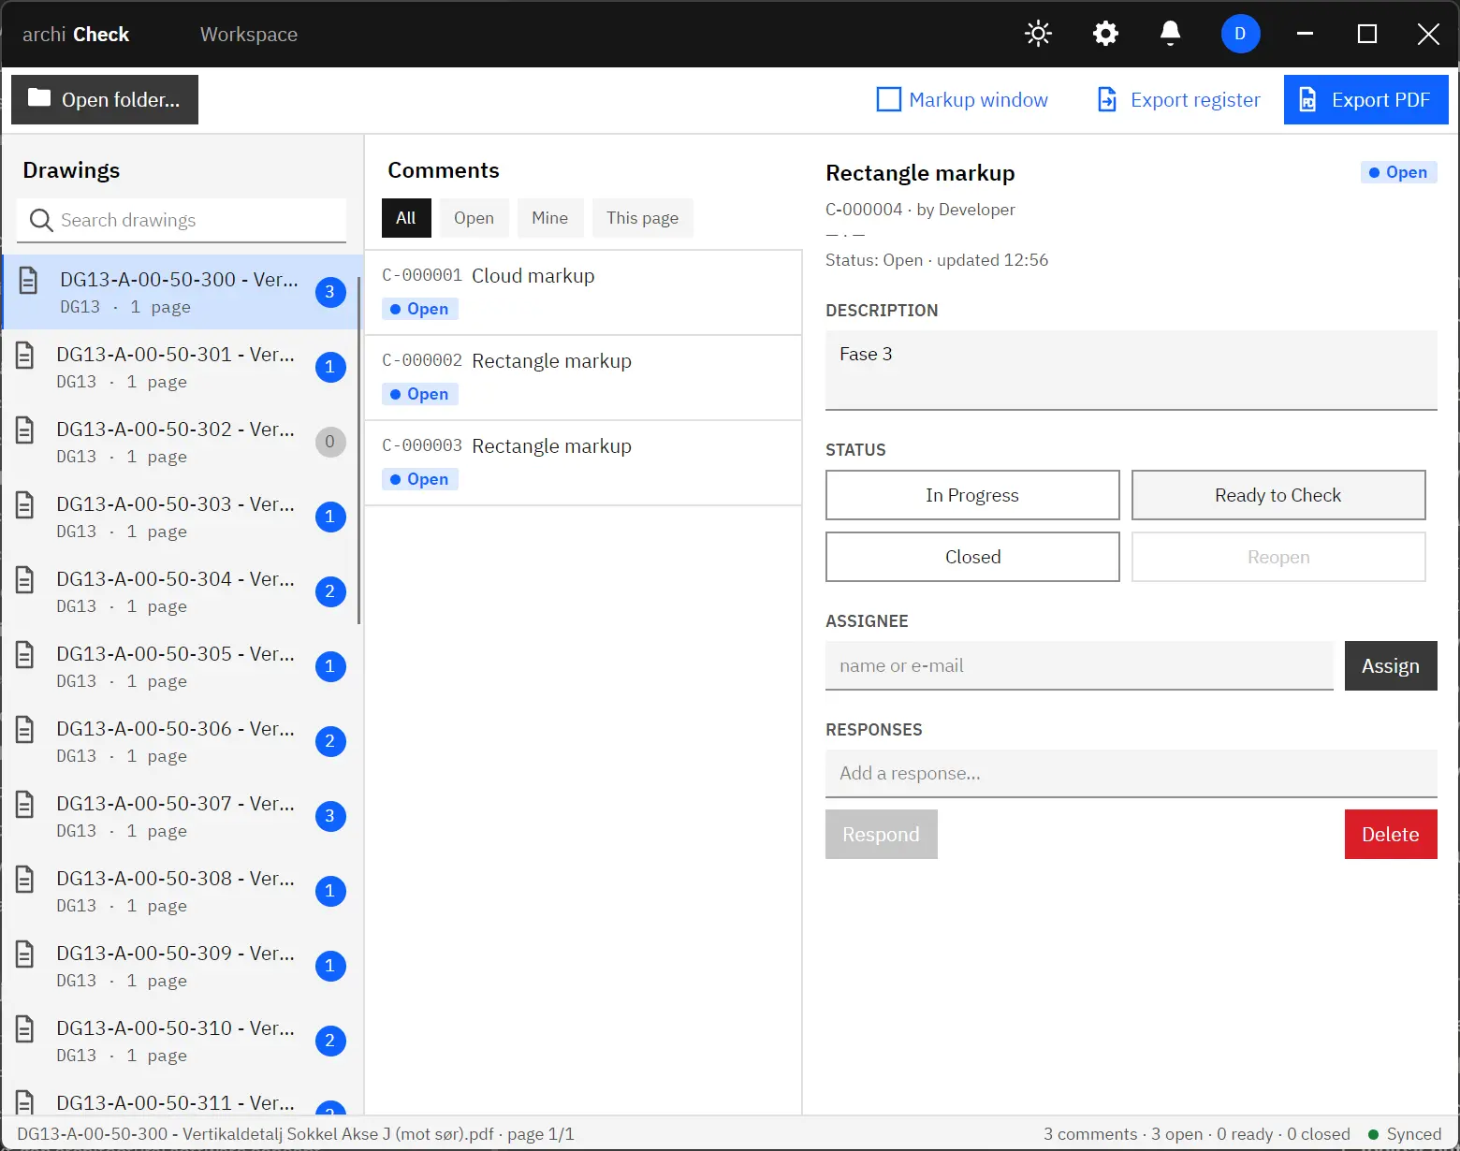1460x1151 pixels.
Task: Click the Export register document icon
Action: tap(1107, 99)
